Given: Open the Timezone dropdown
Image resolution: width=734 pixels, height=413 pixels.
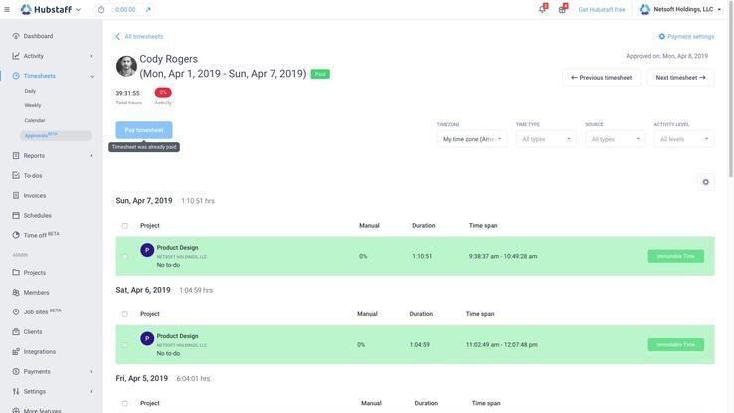Looking at the screenshot, I should pyautogui.click(x=471, y=139).
